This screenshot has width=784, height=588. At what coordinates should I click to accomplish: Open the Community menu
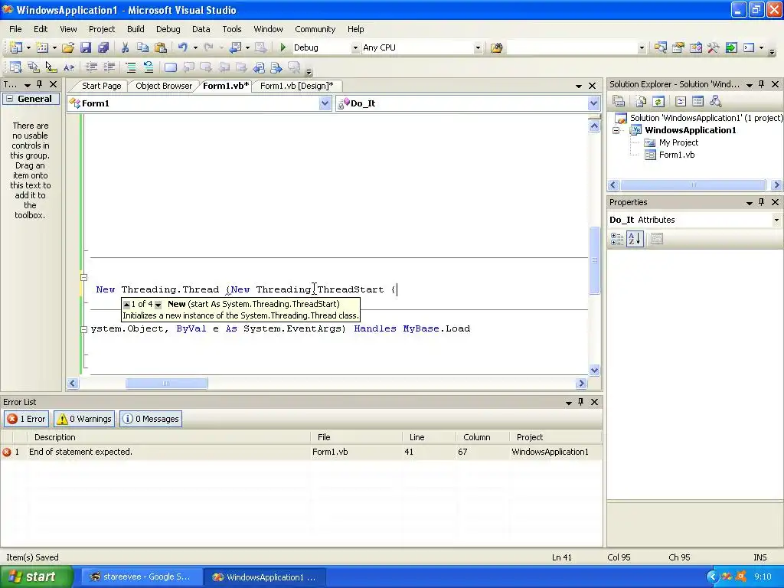315,29
